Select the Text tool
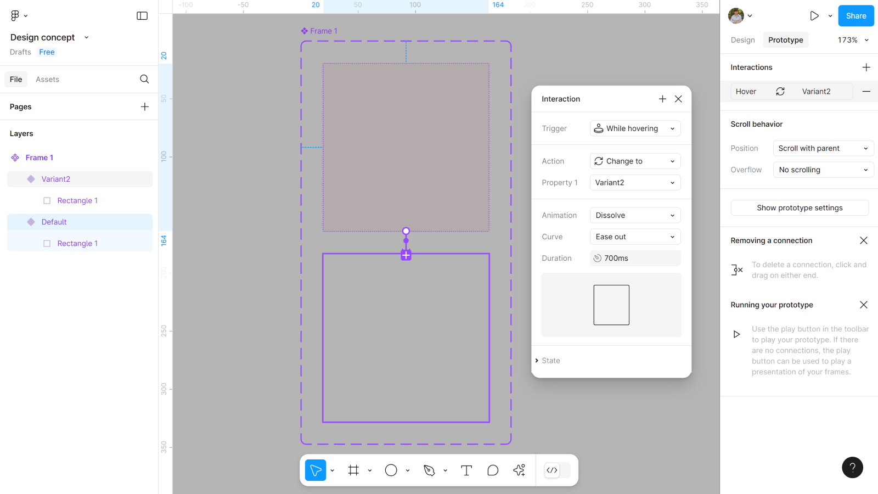 [466, 470]
